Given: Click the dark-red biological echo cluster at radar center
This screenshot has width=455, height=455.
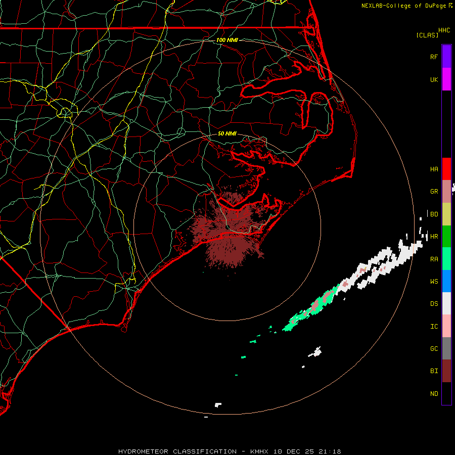Looking at the screenshot, I should tap(229, 229).
